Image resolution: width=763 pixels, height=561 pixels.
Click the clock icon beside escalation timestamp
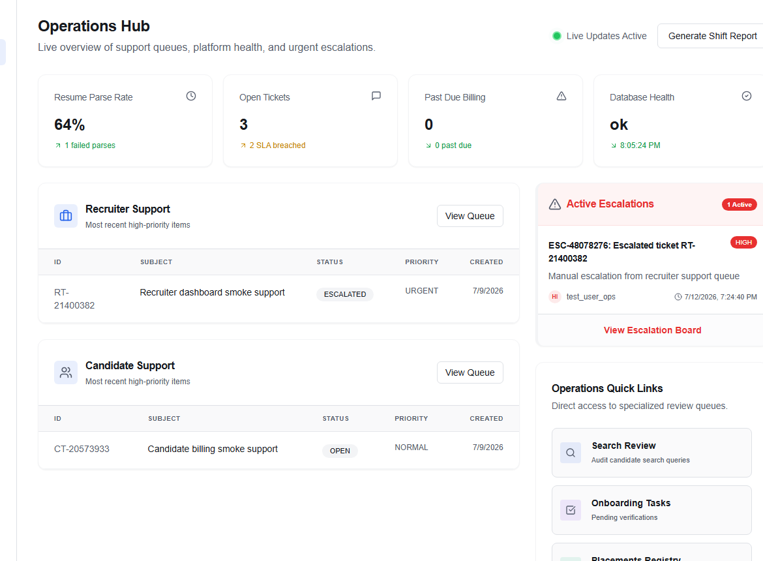[x=678, y=297]
